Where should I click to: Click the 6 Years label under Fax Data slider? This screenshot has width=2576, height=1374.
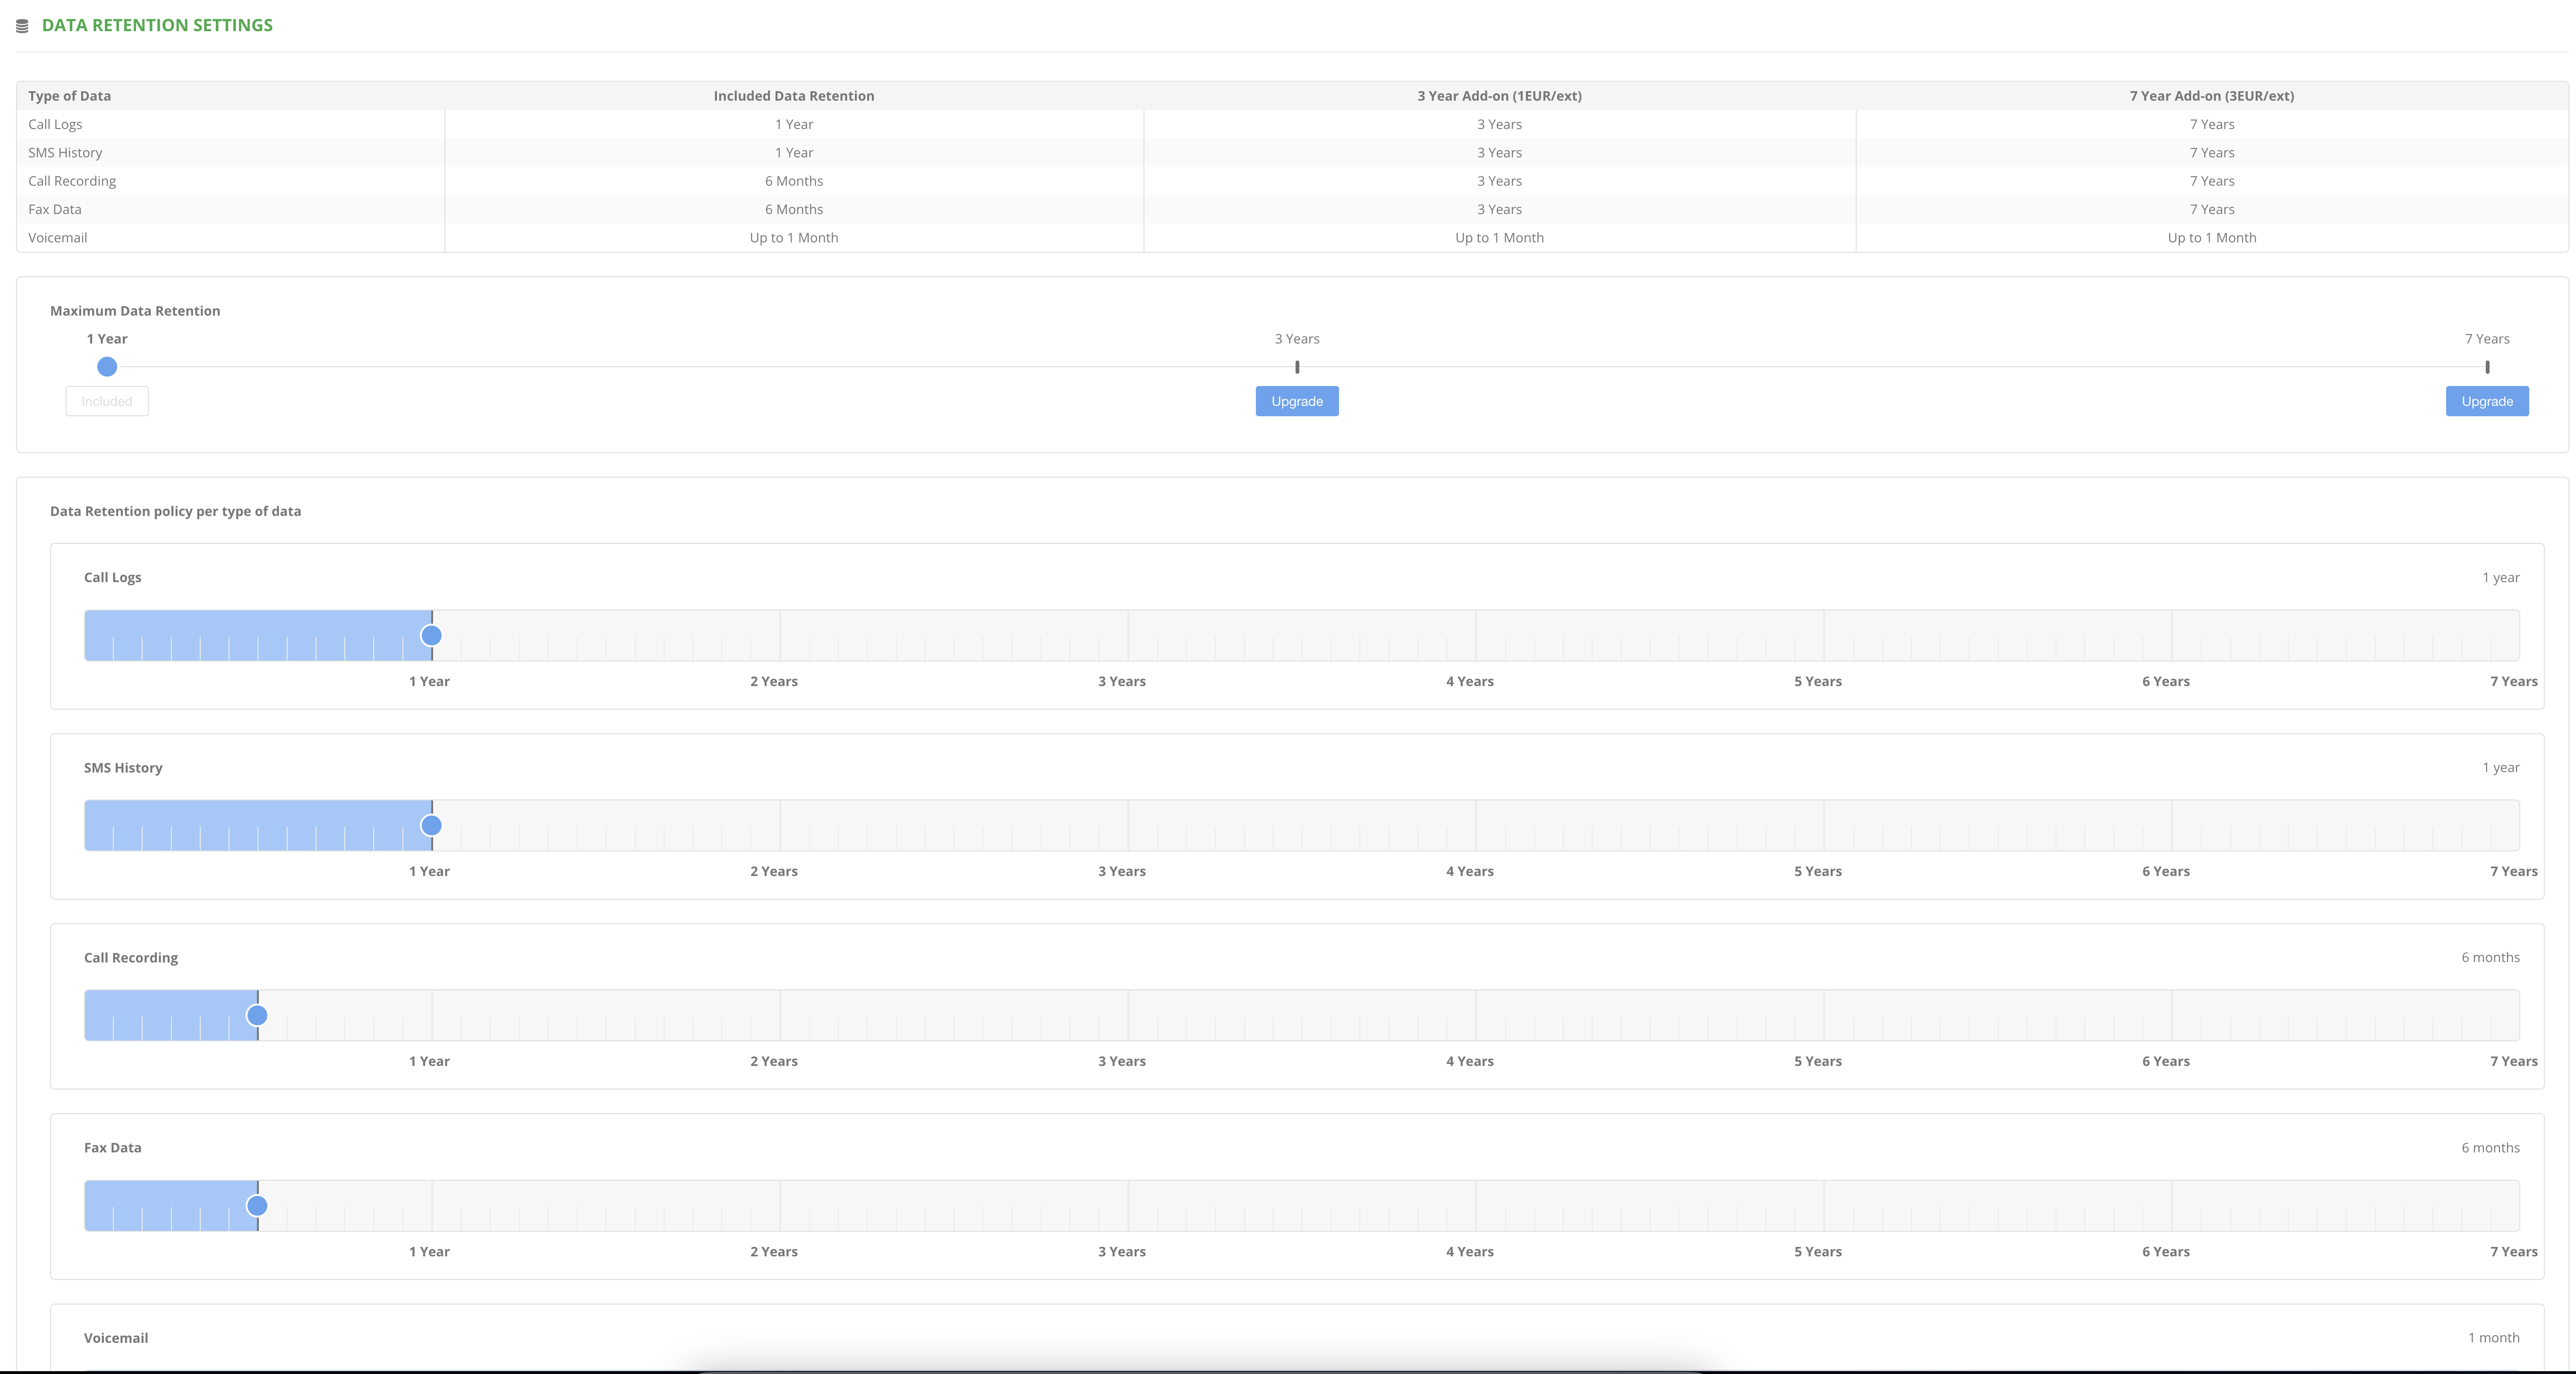(x=2166, y=1252)
